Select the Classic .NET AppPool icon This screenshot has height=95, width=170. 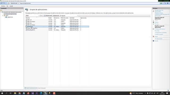[26, 28]
